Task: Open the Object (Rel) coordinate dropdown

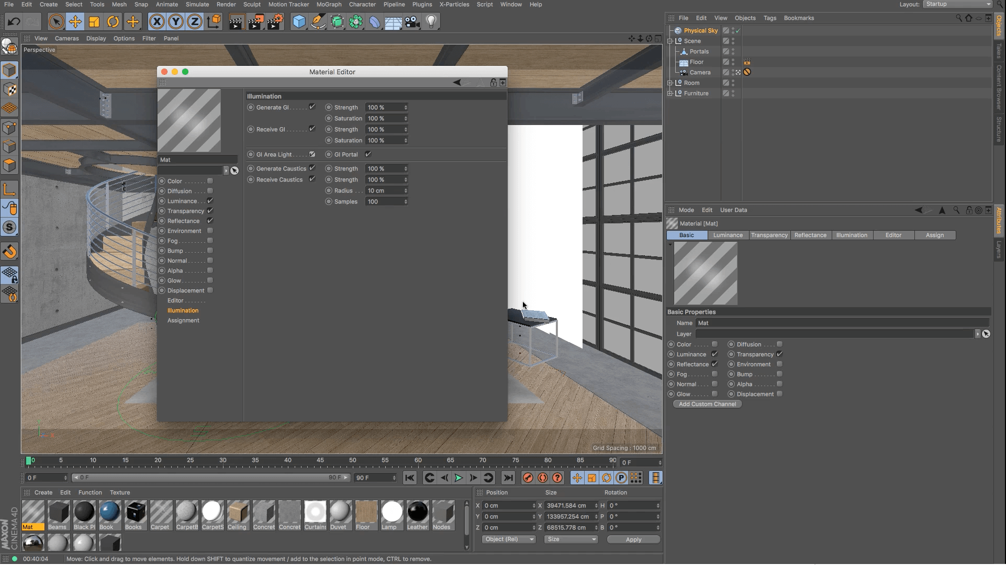Action: [x=509, y=539]
